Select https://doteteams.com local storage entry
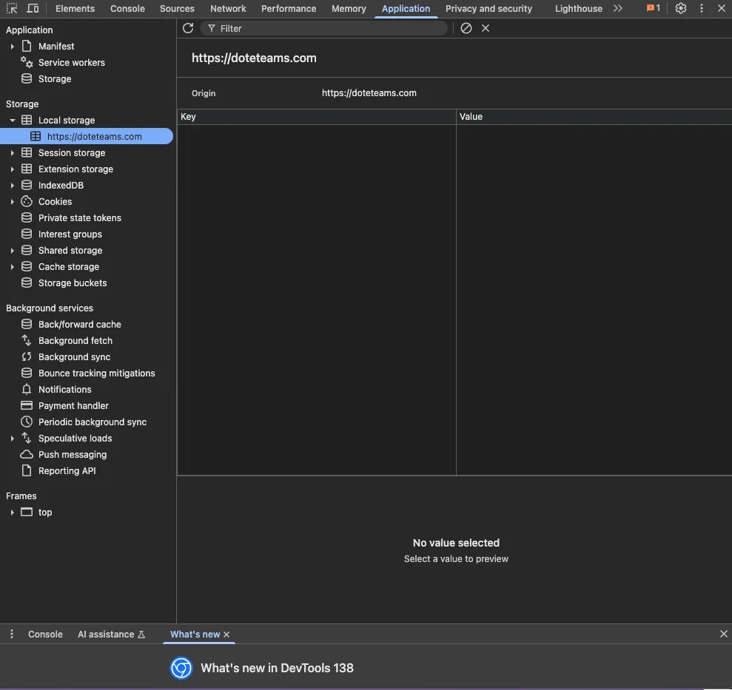The width and height of the screenshot is (732, 690). (x=87, y=136)
